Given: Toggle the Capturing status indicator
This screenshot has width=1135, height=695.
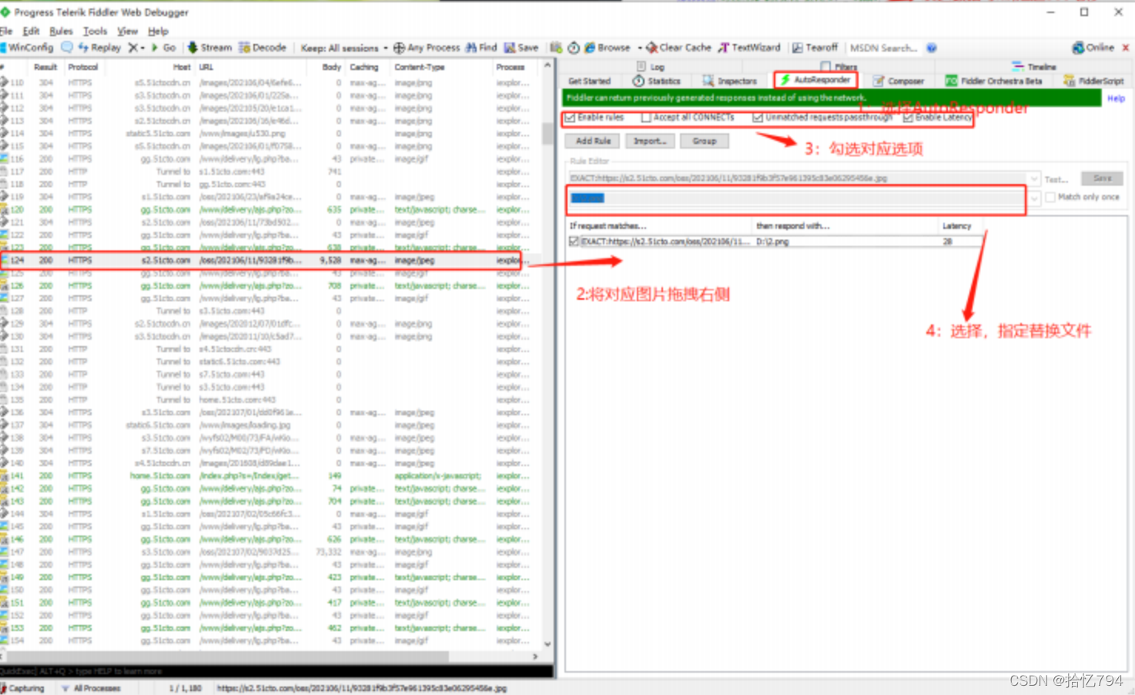Looking at the screenshot, I should 23,688.
